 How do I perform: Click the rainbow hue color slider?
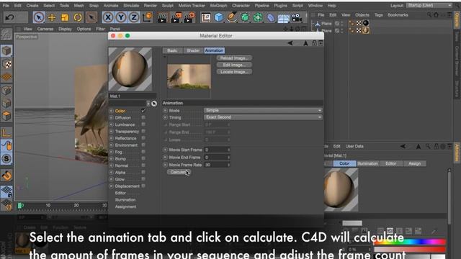[410, 242]
